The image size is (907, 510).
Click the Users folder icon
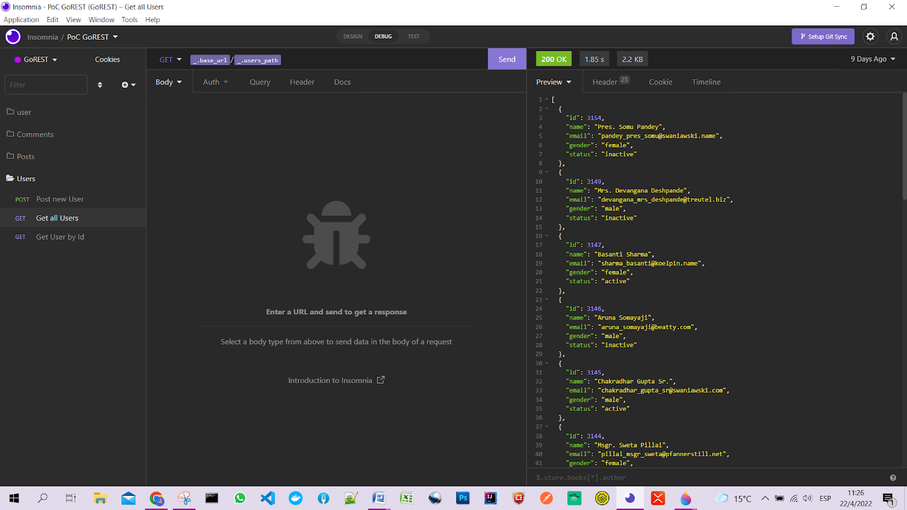point(11,178)
